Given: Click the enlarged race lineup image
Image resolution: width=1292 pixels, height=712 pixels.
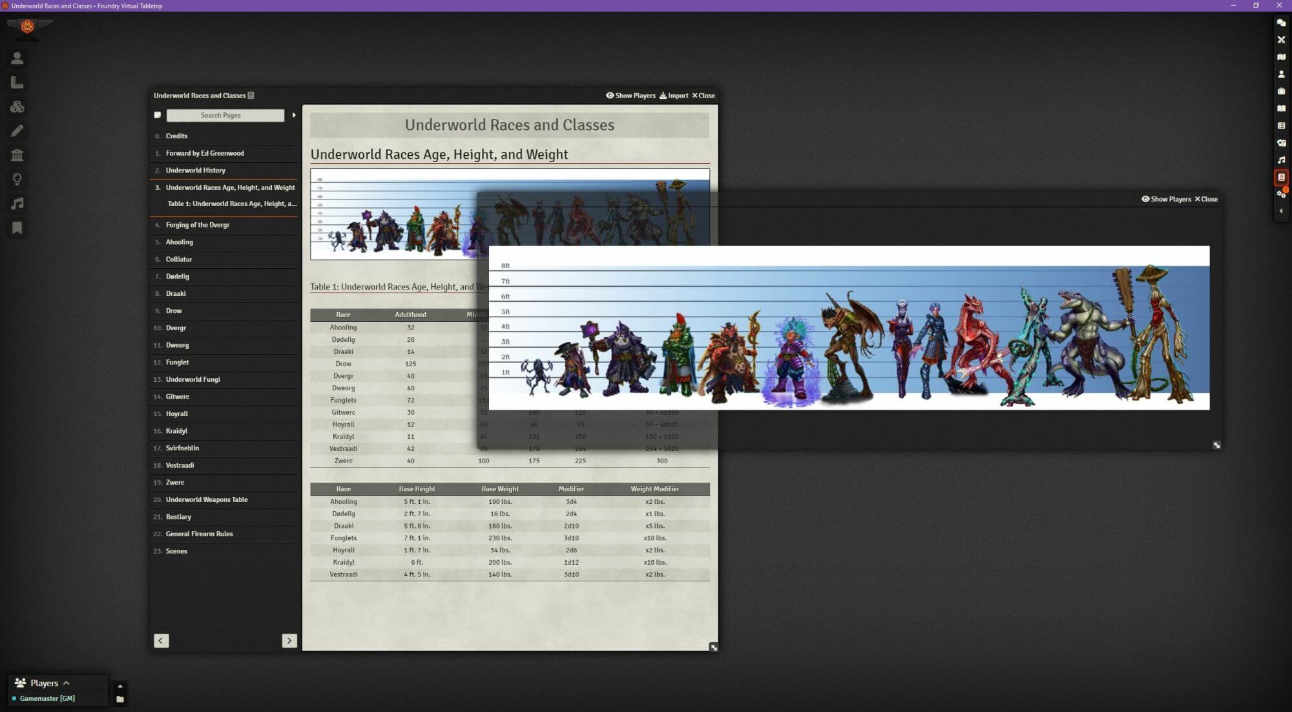Looking at the screenshot, I should (849, 328).
